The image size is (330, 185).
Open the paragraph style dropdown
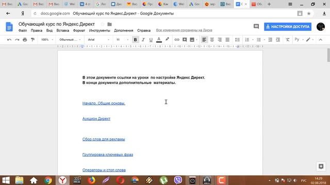tap(70, 40)
